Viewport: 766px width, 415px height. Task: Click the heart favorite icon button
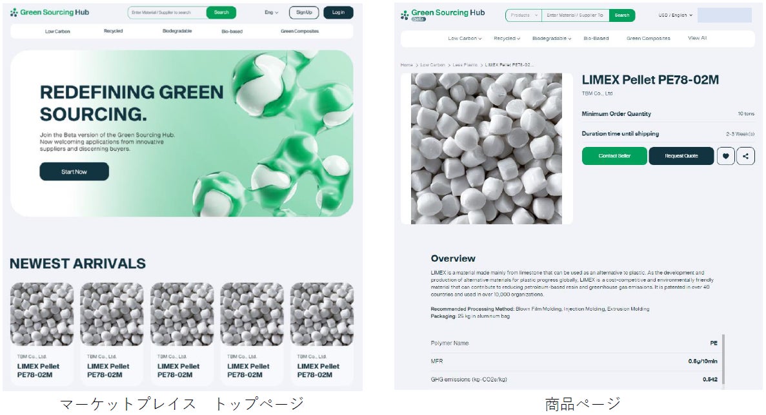(x=725, y=156)
